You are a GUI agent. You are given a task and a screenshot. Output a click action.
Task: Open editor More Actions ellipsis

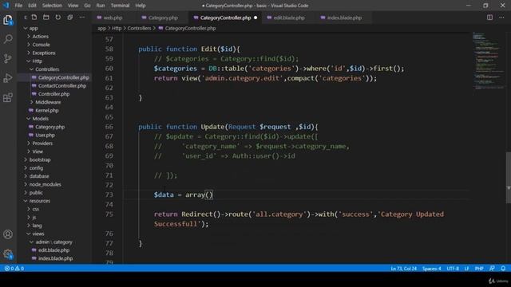click(501, 18)
